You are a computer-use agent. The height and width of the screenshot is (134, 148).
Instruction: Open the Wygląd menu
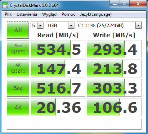click(49, 14)
